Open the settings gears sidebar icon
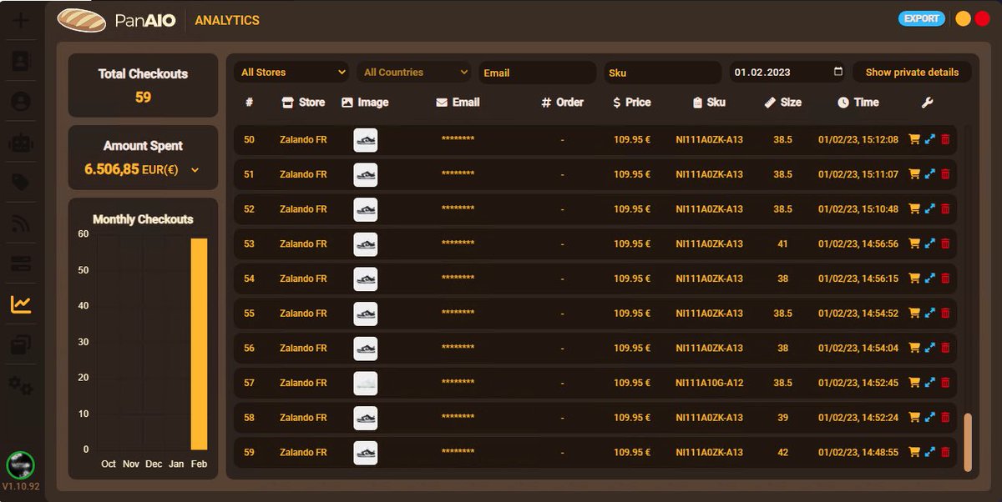Screen dimensions: 1002x502 [21, 385]
